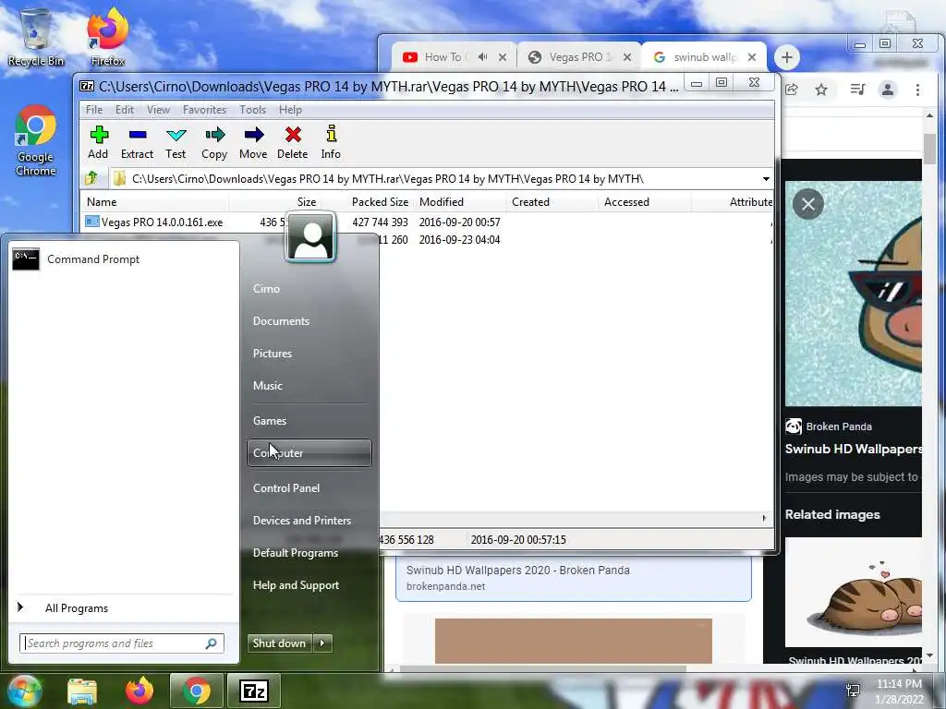This screenshot has height=709, width=946.
Task: Run Test on the archive in 7-Zip
Action: tap(176, 142)
